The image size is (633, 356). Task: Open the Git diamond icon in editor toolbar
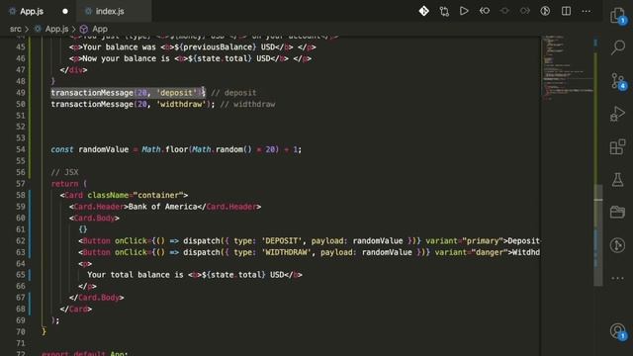coord(424,11)
